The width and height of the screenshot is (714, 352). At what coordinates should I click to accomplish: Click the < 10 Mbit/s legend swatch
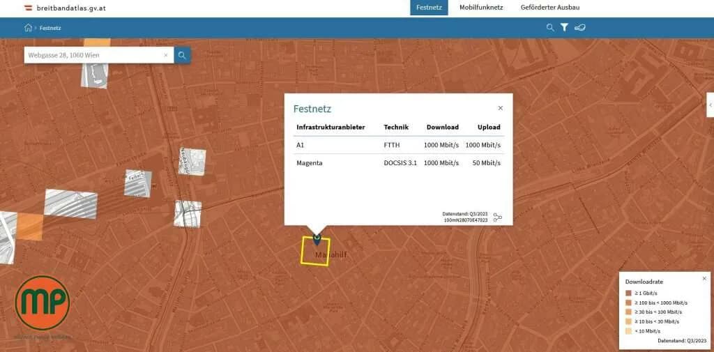(x=628, y=331)
